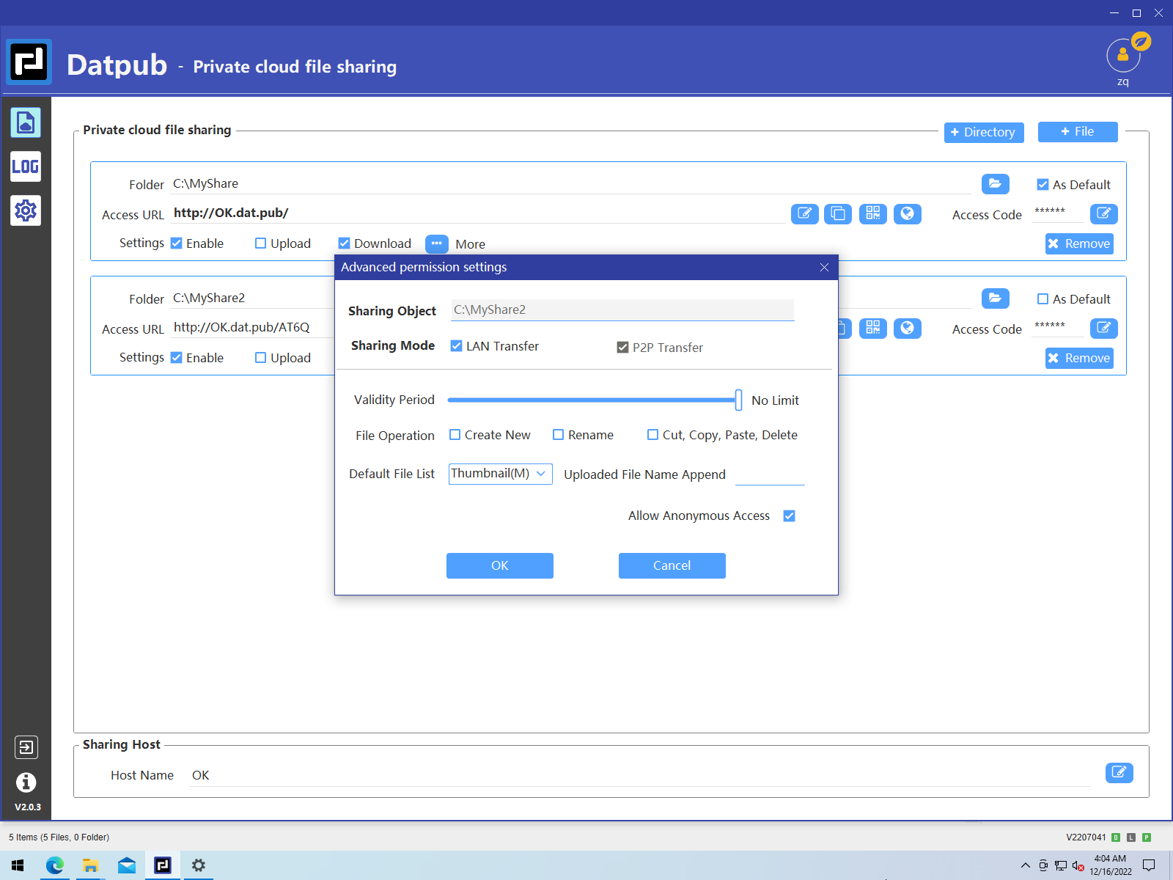
Task: Show hidden system tray icons
Action: (1025, 866)
